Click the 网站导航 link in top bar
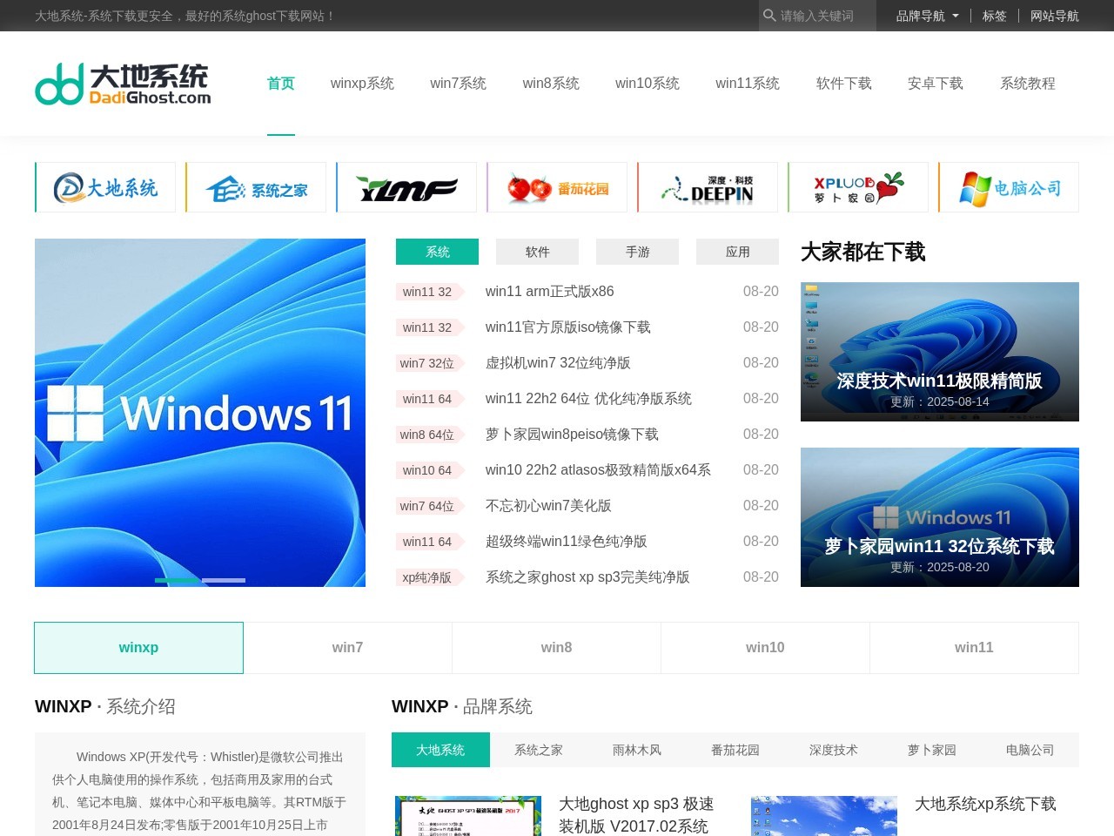Image resolution: width=1114 pixels, height=836 pixels. point(1054,16)
